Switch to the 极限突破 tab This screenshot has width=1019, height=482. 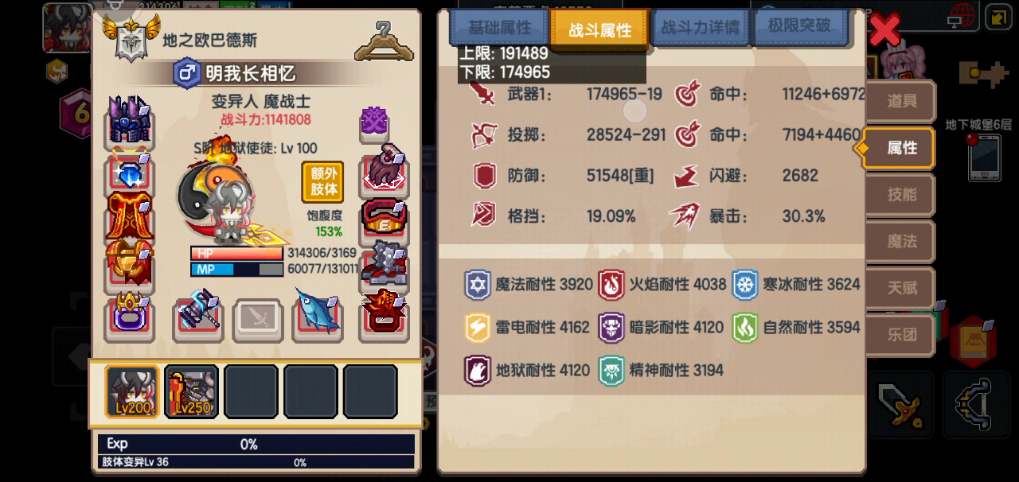798,26
